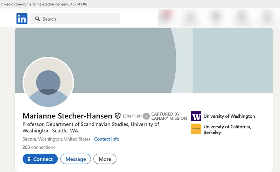Click the profile URL in address bar
280x172 pixels.
[44, 4]
